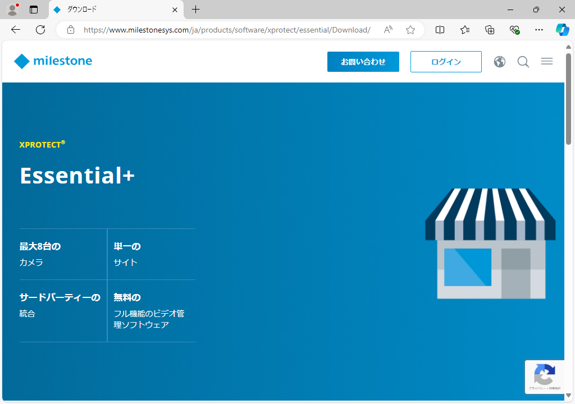Click the ログイン button
This screenshot has height=404, width=575.
[446, 62]
